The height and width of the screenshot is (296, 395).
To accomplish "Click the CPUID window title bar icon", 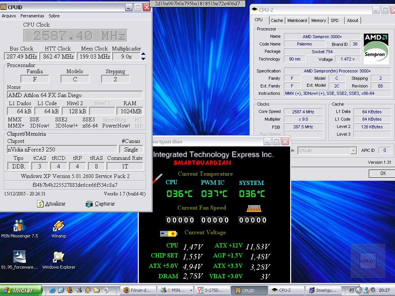I will (x=3, y=7).
